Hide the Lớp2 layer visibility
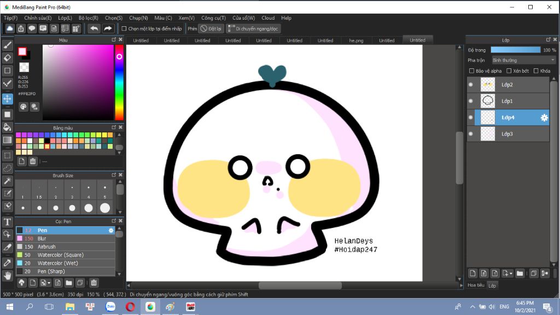Screen dimensions: 560x315 click(471, 85)
